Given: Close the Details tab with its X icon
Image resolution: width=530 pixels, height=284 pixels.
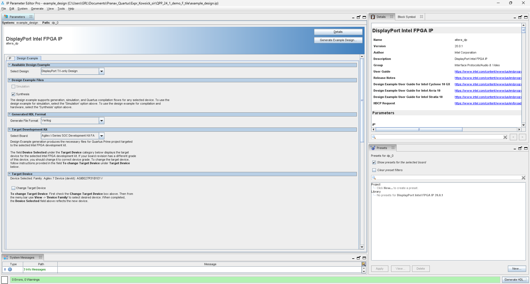Looking at the screenshot, I should 392,17.
